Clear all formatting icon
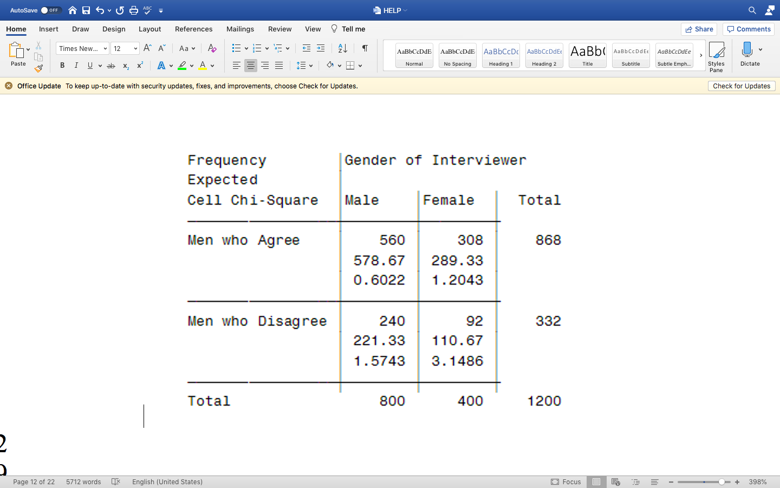This screenshot has height=488, width=780. [212, 48]
